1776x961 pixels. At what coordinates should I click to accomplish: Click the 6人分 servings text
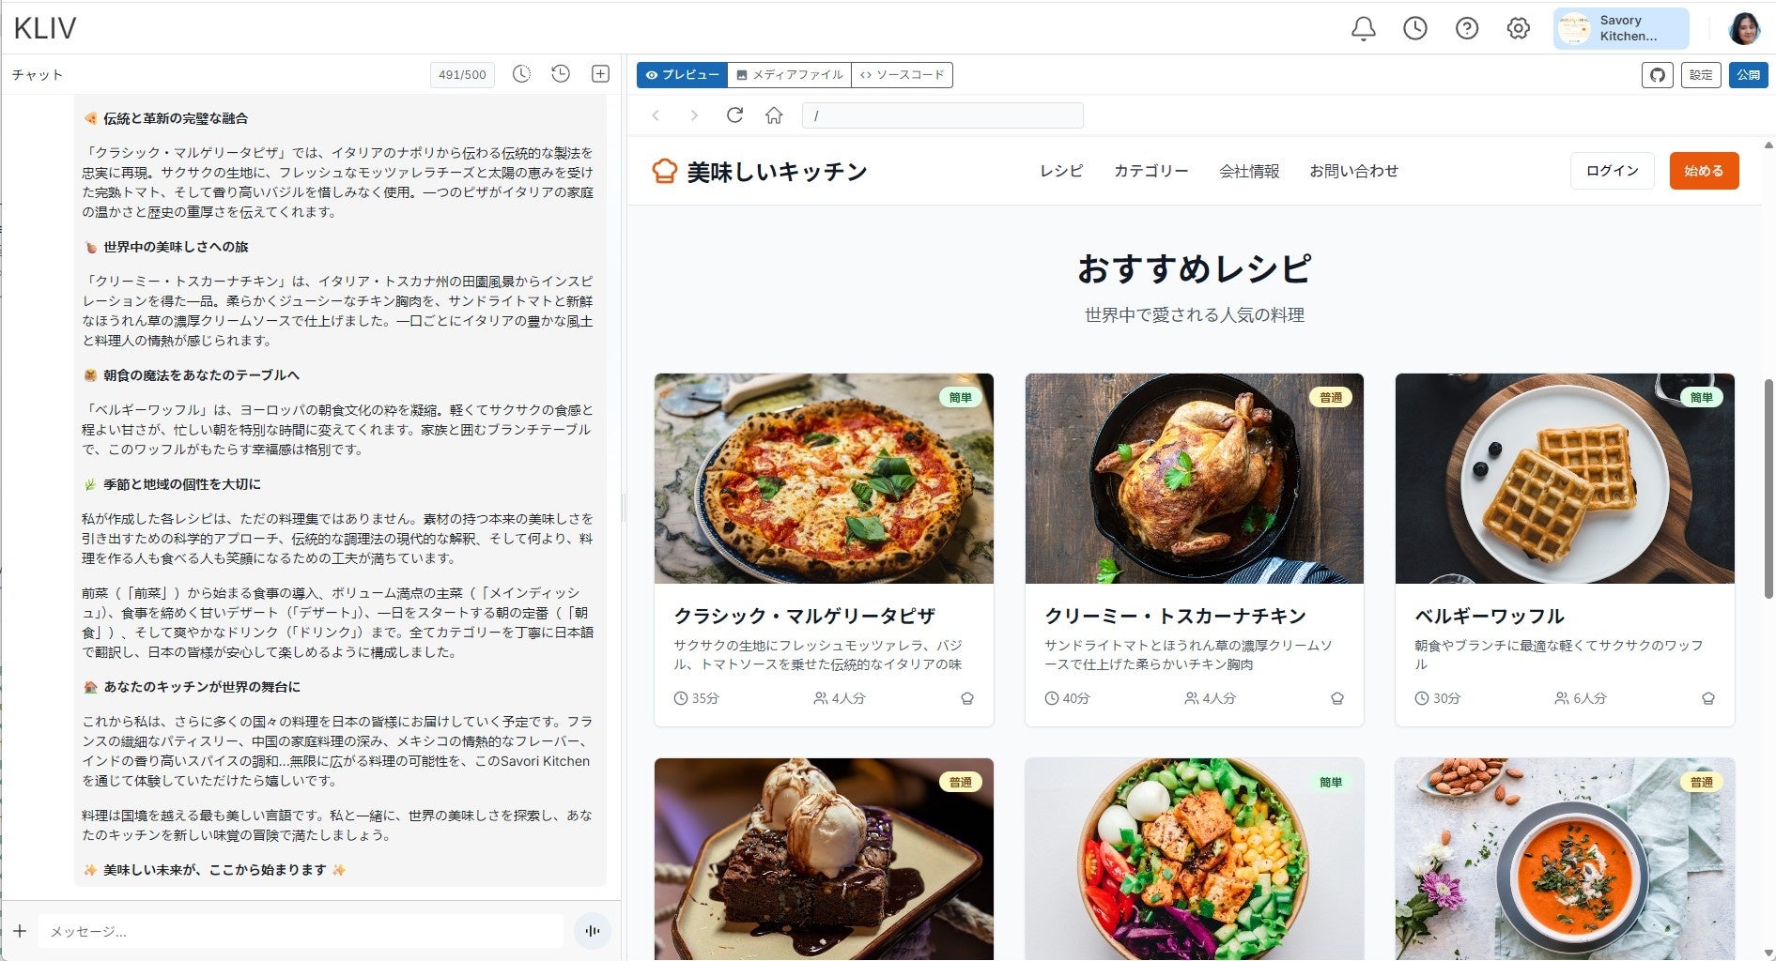coord(1590,699)
